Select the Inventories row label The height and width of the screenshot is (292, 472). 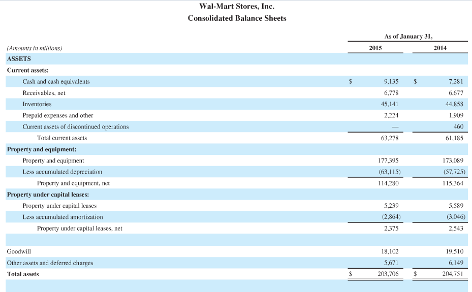[x=37, y=104]
